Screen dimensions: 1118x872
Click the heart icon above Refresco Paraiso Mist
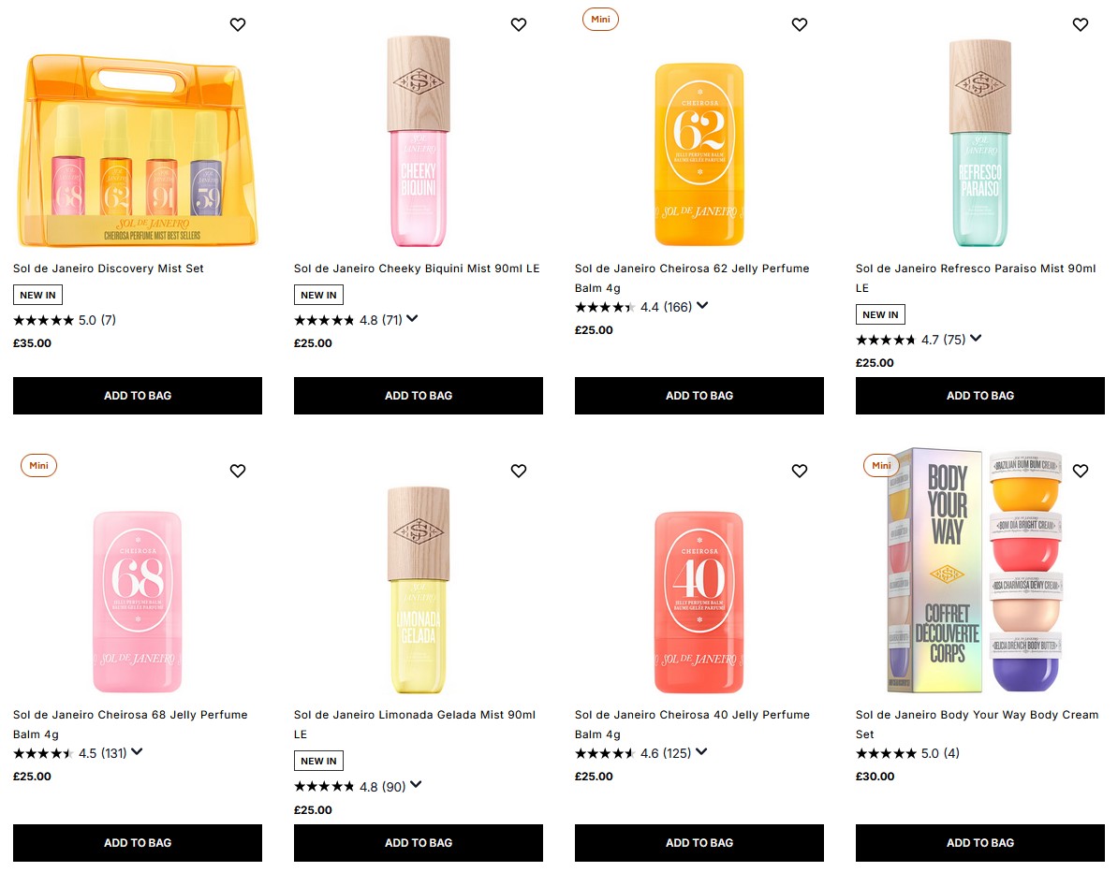pos(1081,24)
